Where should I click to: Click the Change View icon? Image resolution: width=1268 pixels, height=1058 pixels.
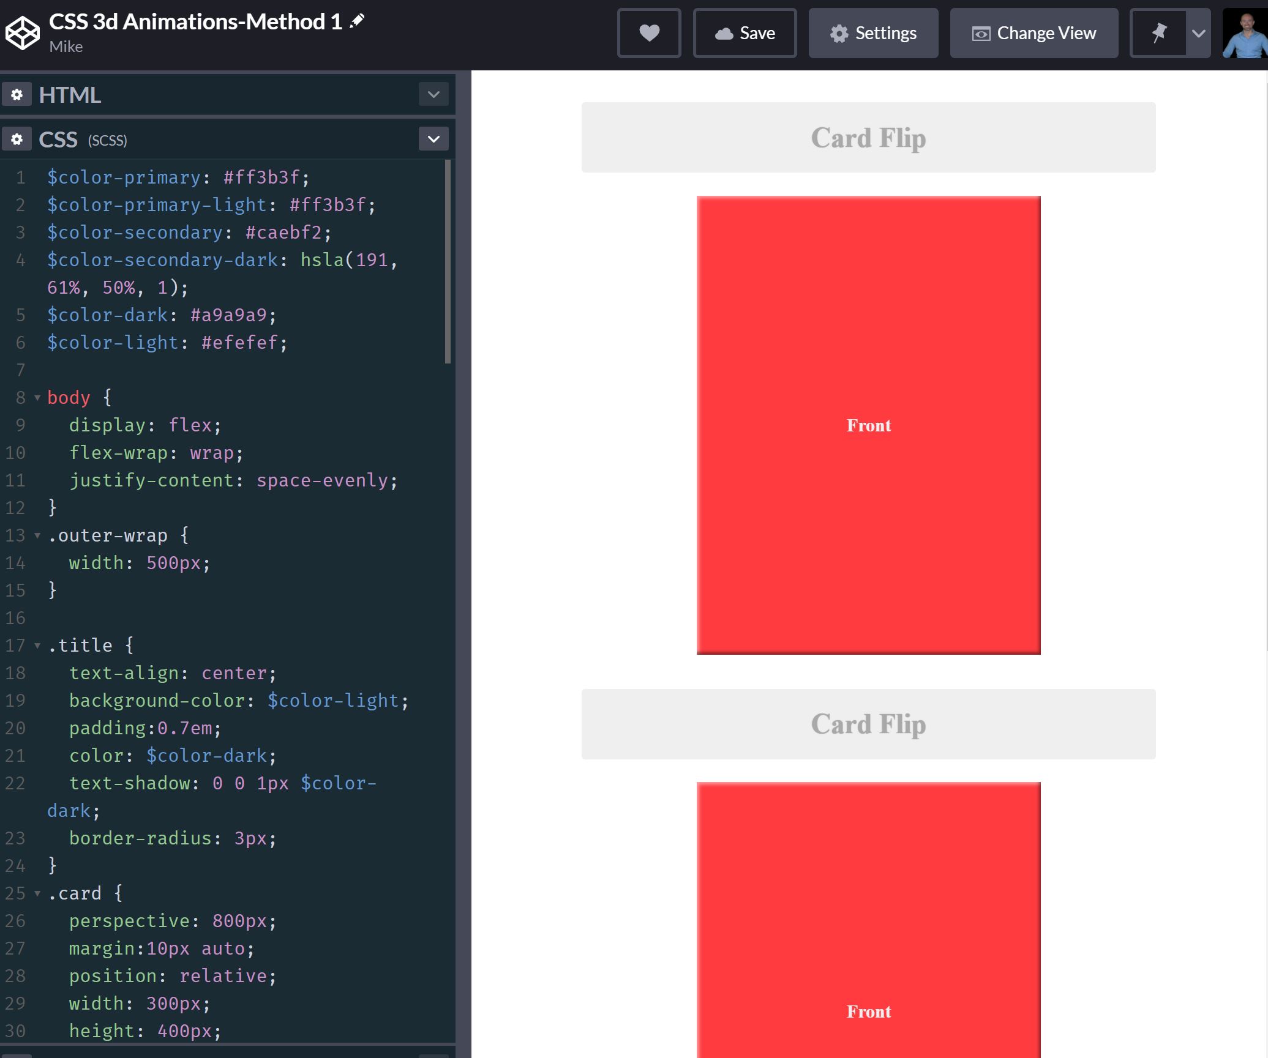click(x=982, y=33)
